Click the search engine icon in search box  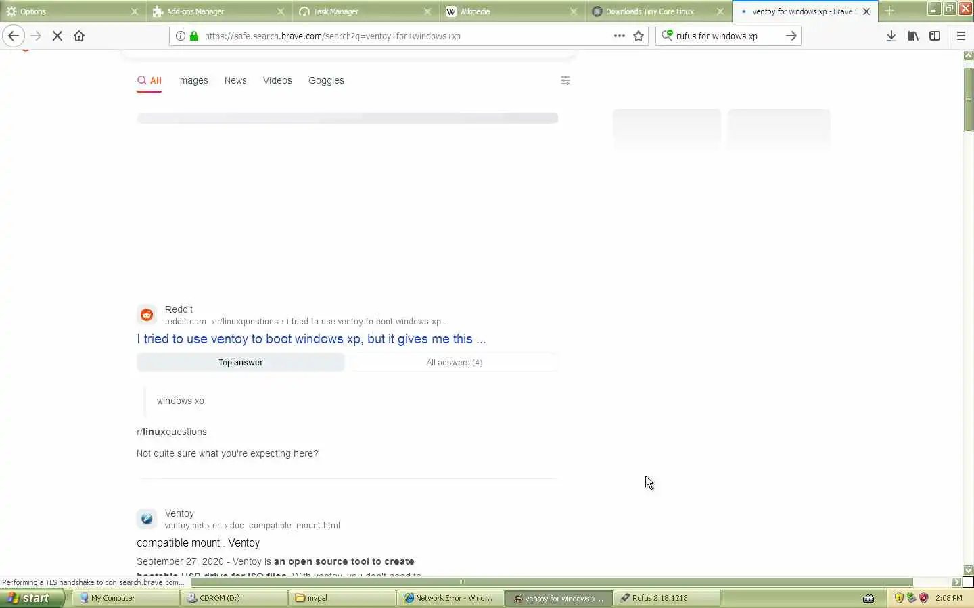(667, 35)
